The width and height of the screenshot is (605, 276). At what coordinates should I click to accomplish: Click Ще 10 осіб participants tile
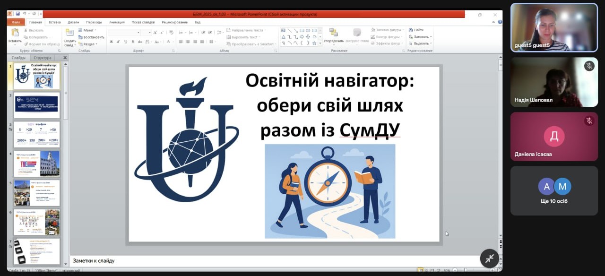tap(554, 191)
